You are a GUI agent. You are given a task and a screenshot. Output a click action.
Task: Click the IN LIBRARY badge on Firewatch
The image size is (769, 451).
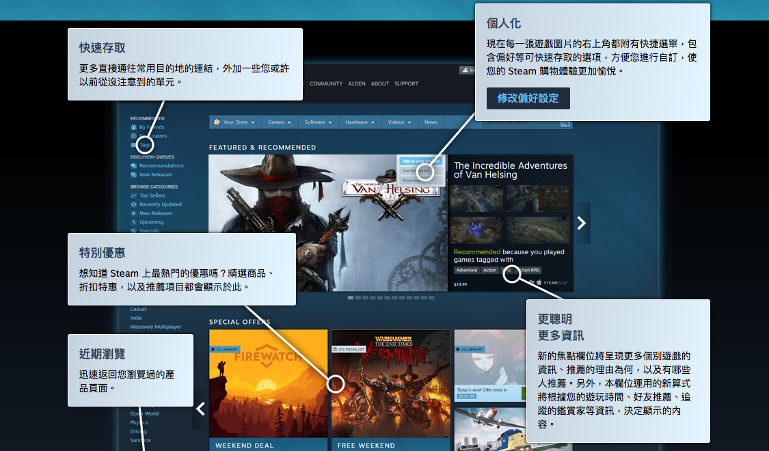225,350
